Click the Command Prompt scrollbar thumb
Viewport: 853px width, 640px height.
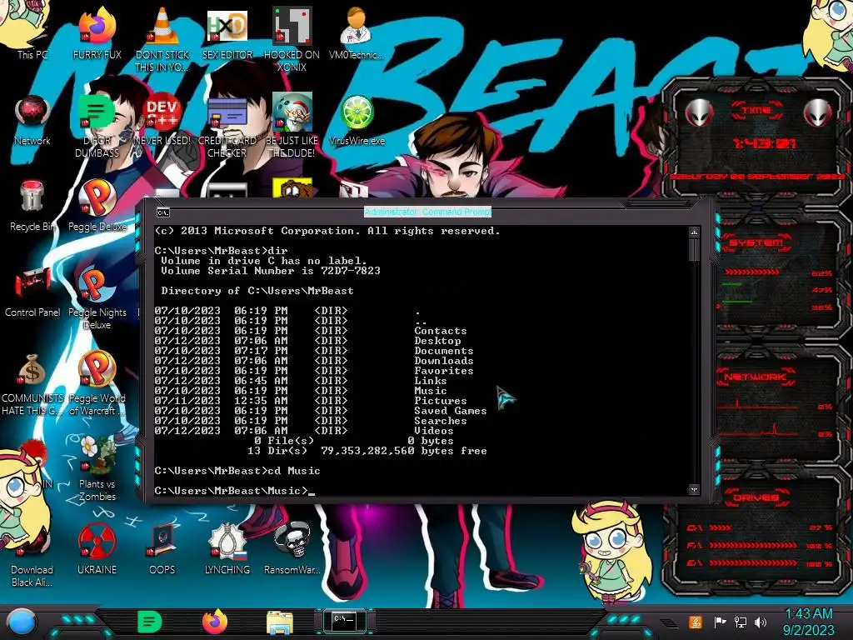pos(694,249)
